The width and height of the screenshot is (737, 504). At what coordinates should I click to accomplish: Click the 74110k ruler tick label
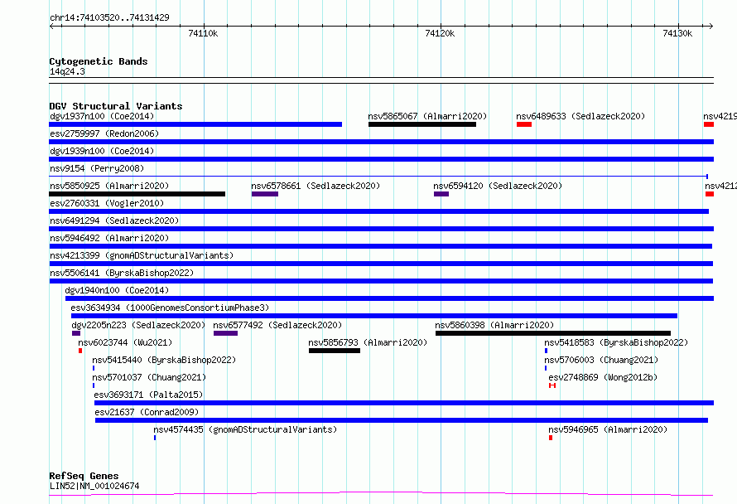click(203, 33)
